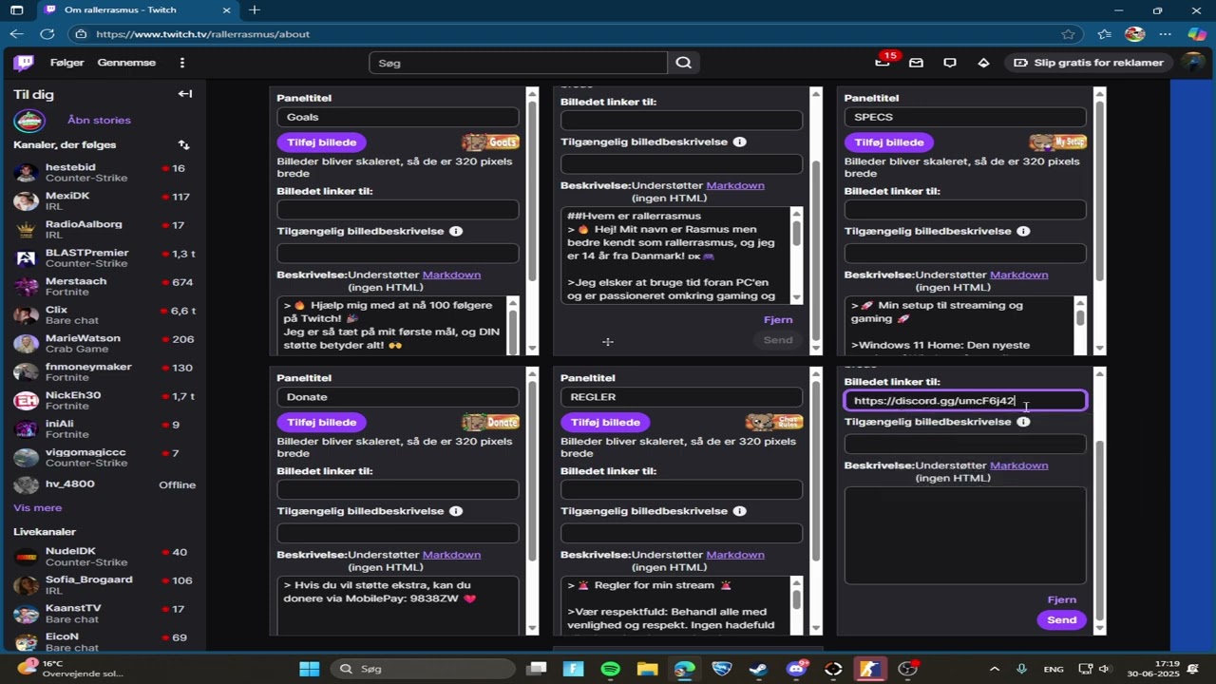Viewport: 1216px width, 684px height.
Task: Open Steam from taskbar
Action: click(759, 669)
